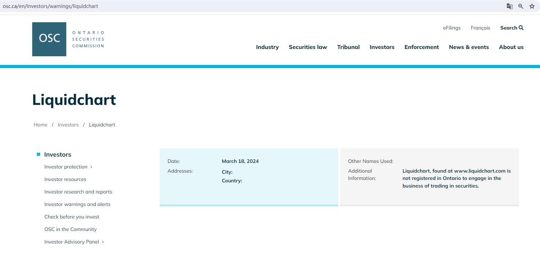Open News & events menu
Screen dimensions: 540x273
469,47
